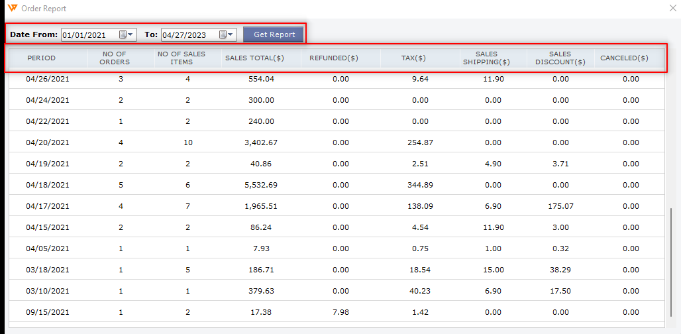Click sales total value 554.04

[261, 79]
